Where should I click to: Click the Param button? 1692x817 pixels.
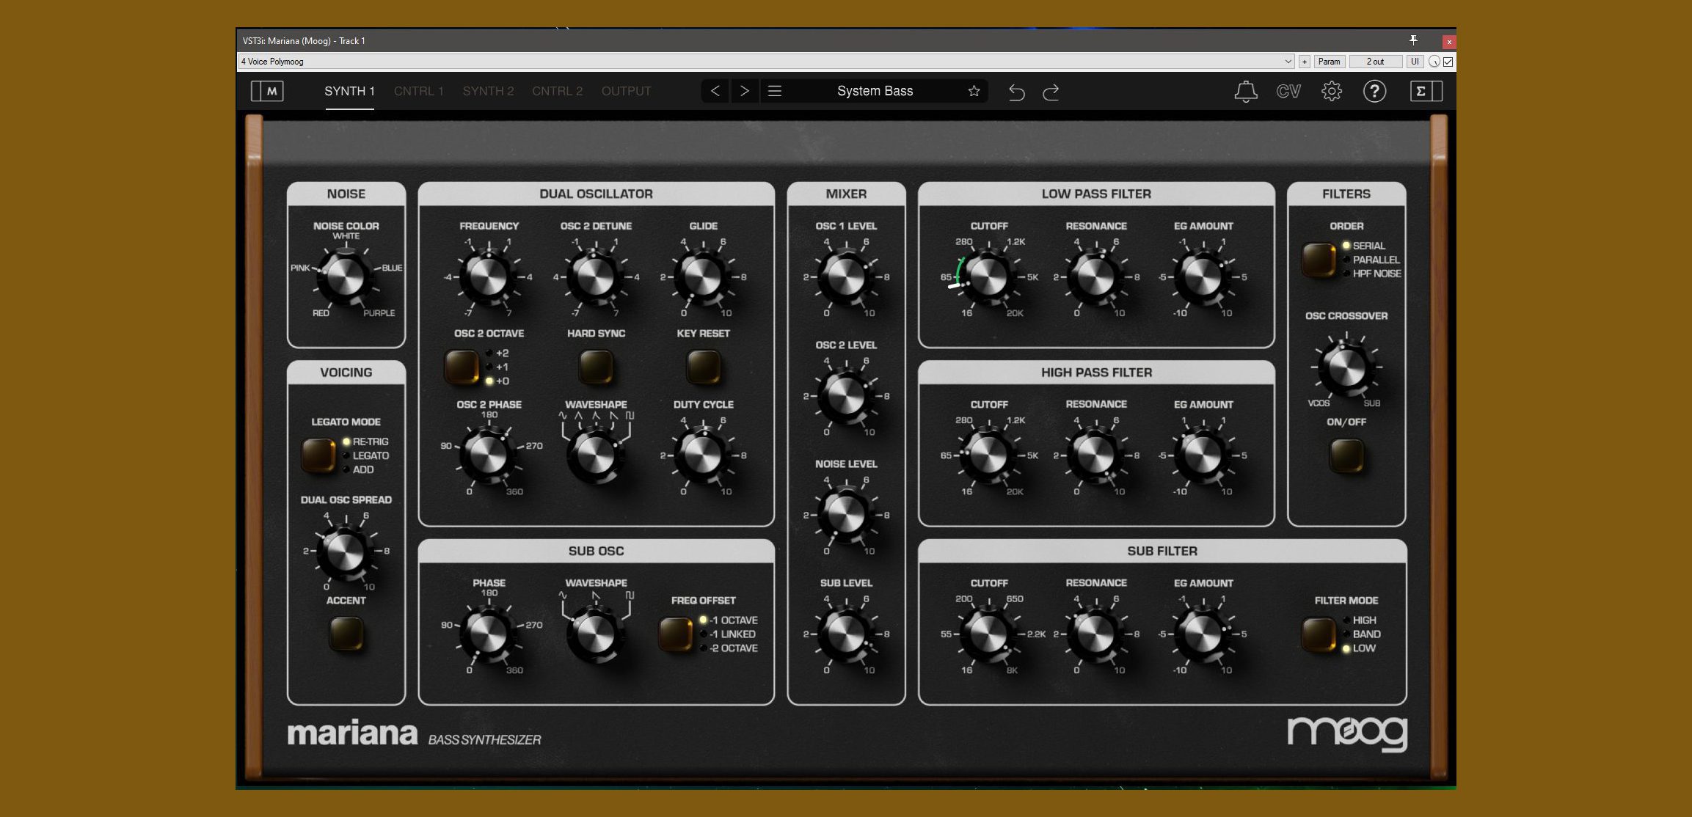click(x=1329, y=62)
